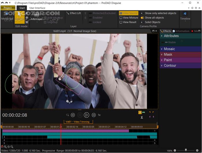Click the Project button
The height and width of the screenshot is (153, 202).
pyautogui.click(x=8, y=8)
